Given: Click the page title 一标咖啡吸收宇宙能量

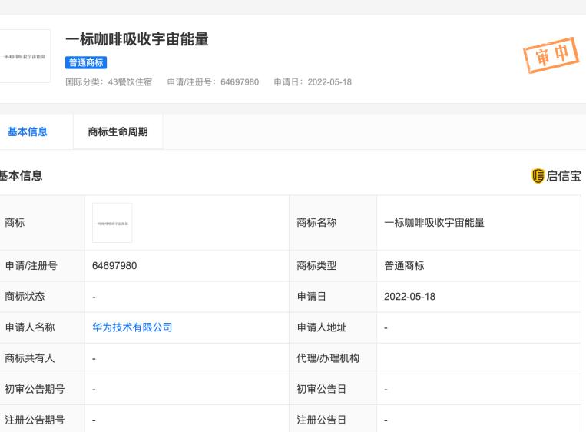Looking at the screenshot, I should 137,40.
